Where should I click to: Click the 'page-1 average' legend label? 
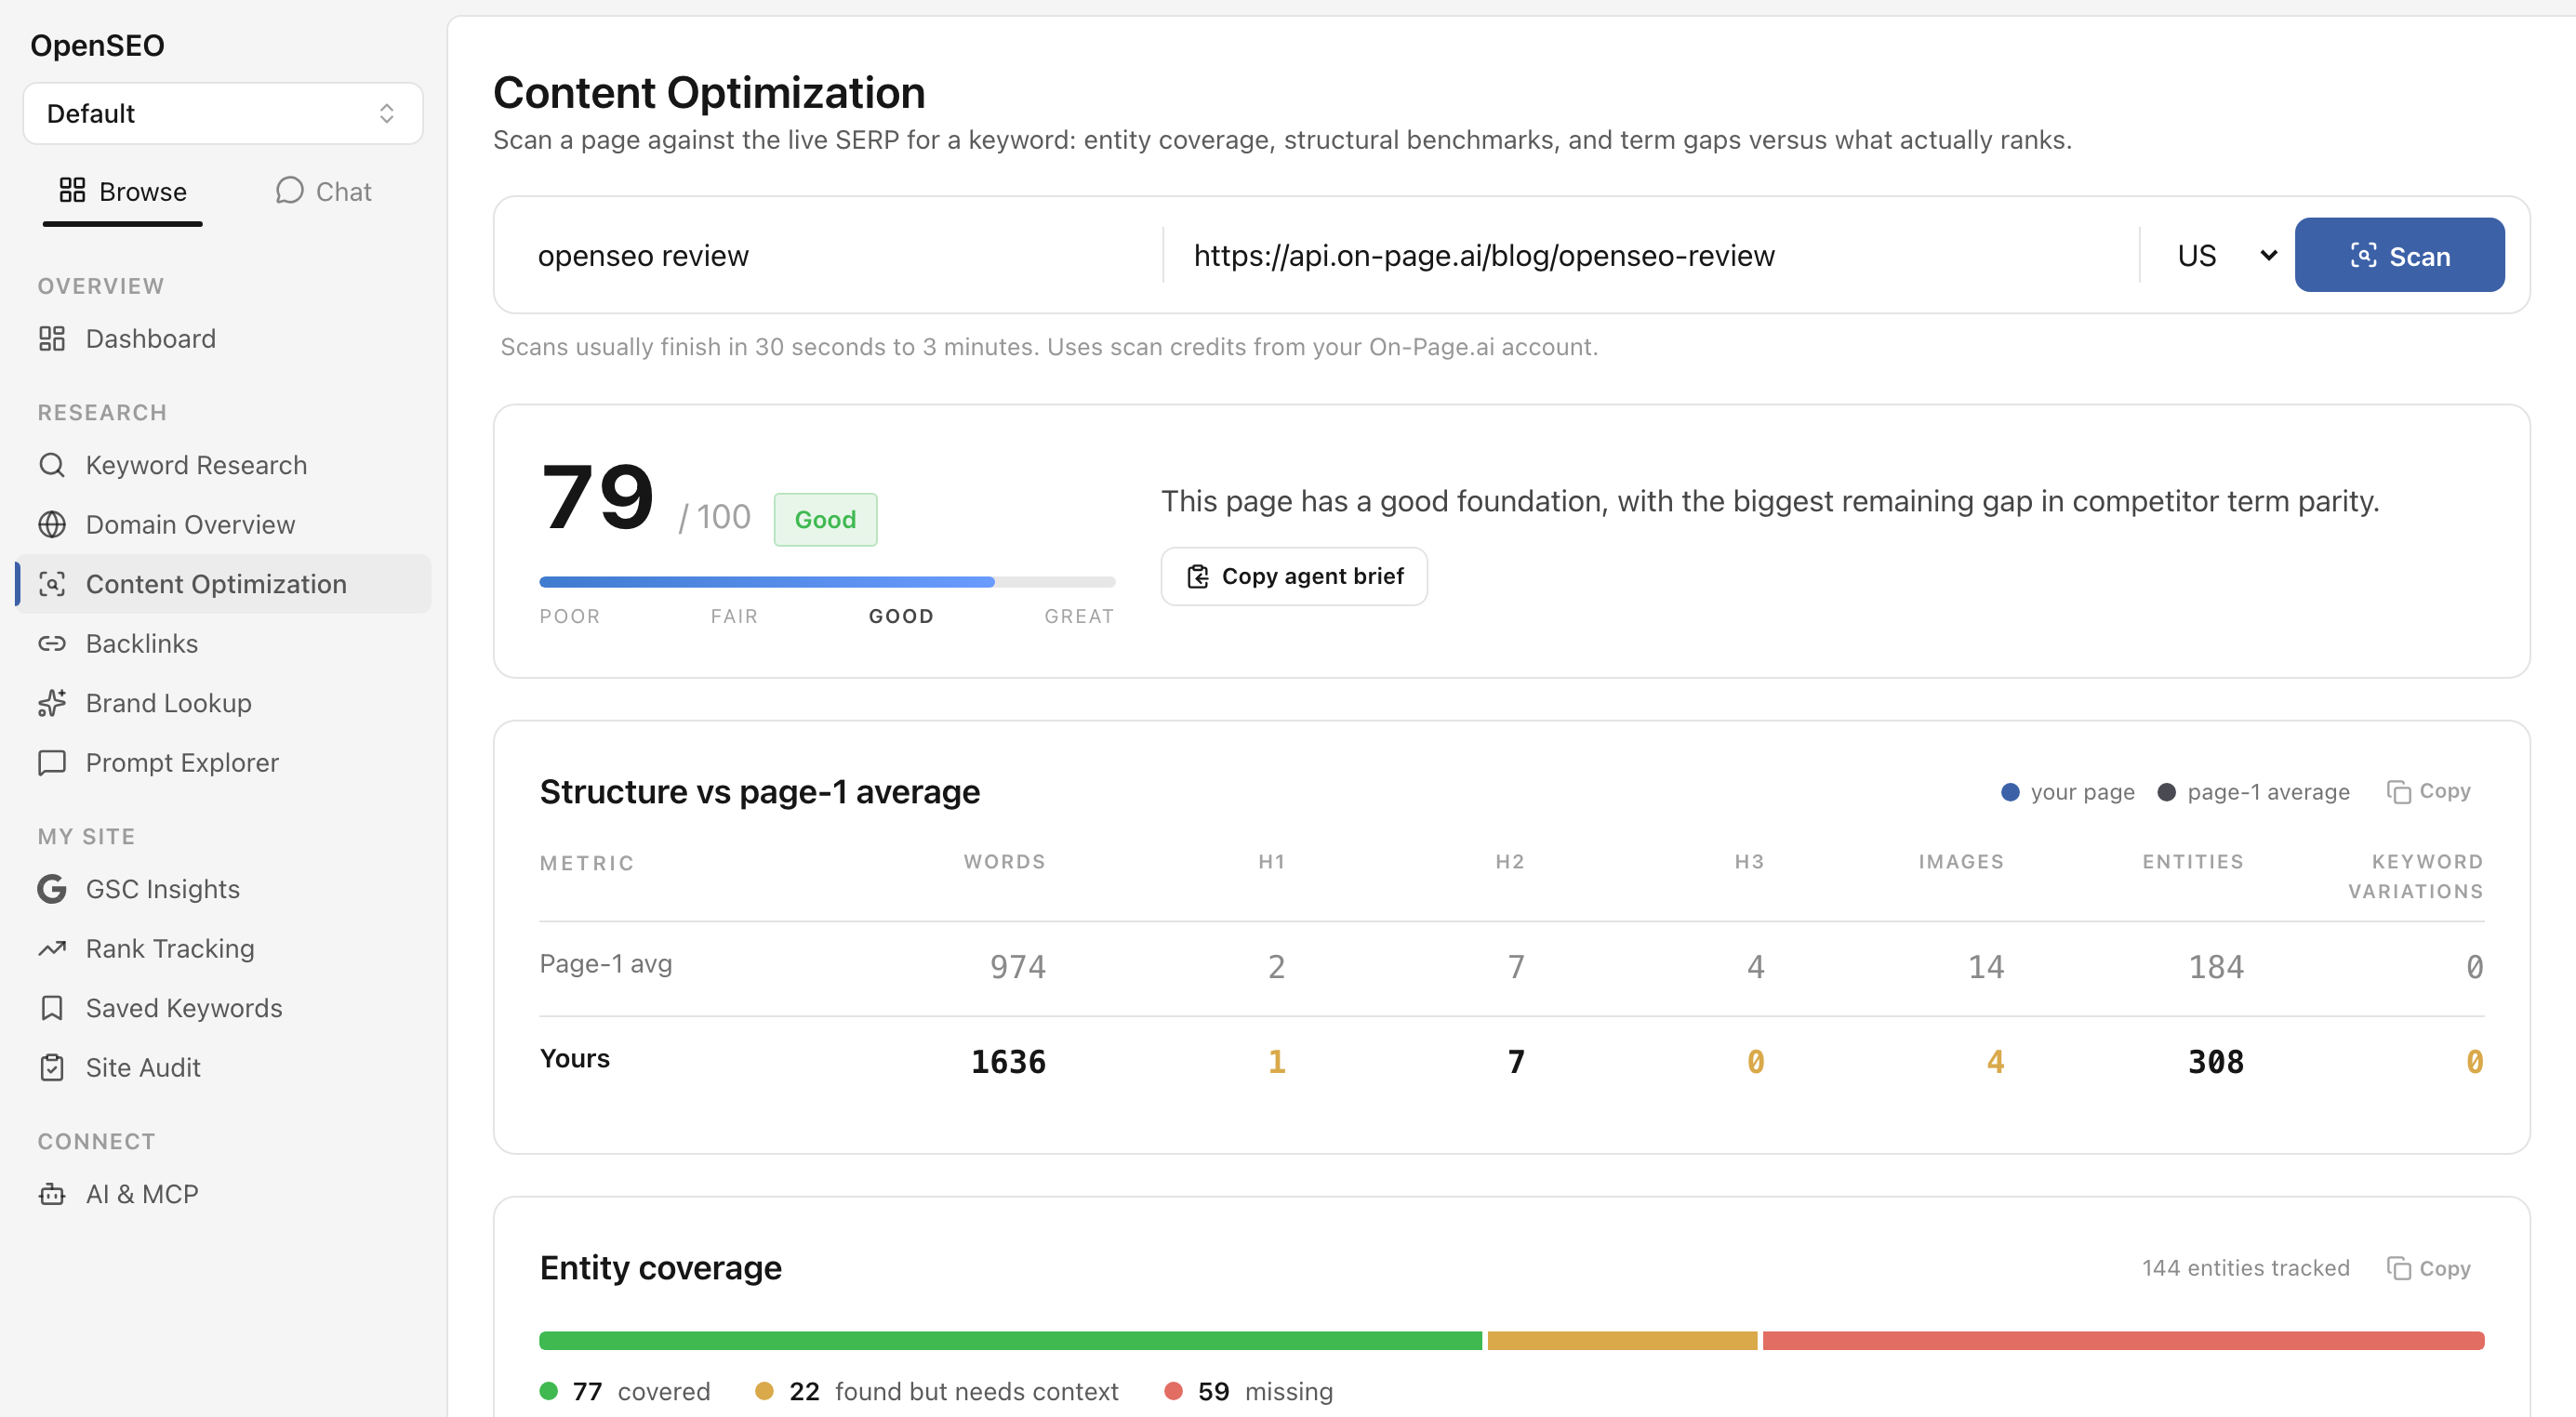(x=2268, y=792)
